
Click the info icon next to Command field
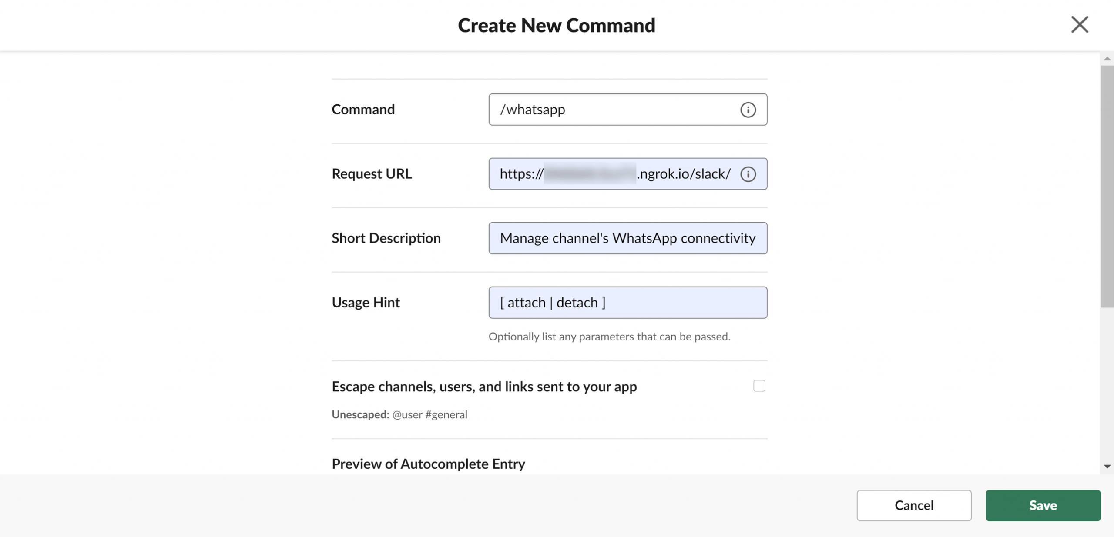tap(748, 110)
